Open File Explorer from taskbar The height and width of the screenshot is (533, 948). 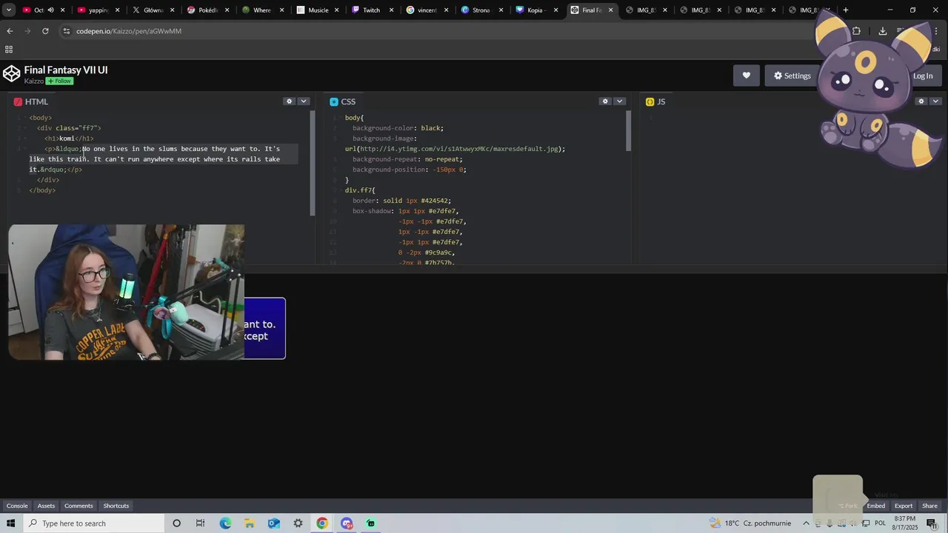250,523
